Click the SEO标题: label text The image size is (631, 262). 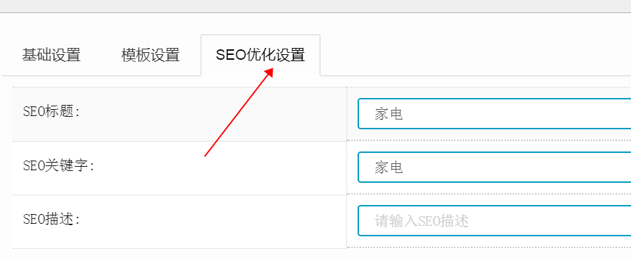tap(51, 112)
